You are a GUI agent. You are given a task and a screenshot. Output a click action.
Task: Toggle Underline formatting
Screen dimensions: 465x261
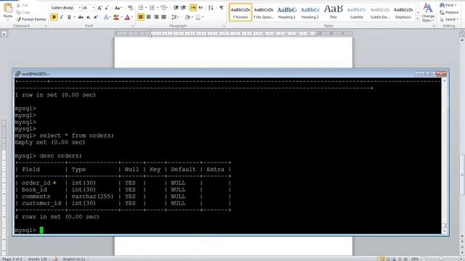click(x=69, y=17)
